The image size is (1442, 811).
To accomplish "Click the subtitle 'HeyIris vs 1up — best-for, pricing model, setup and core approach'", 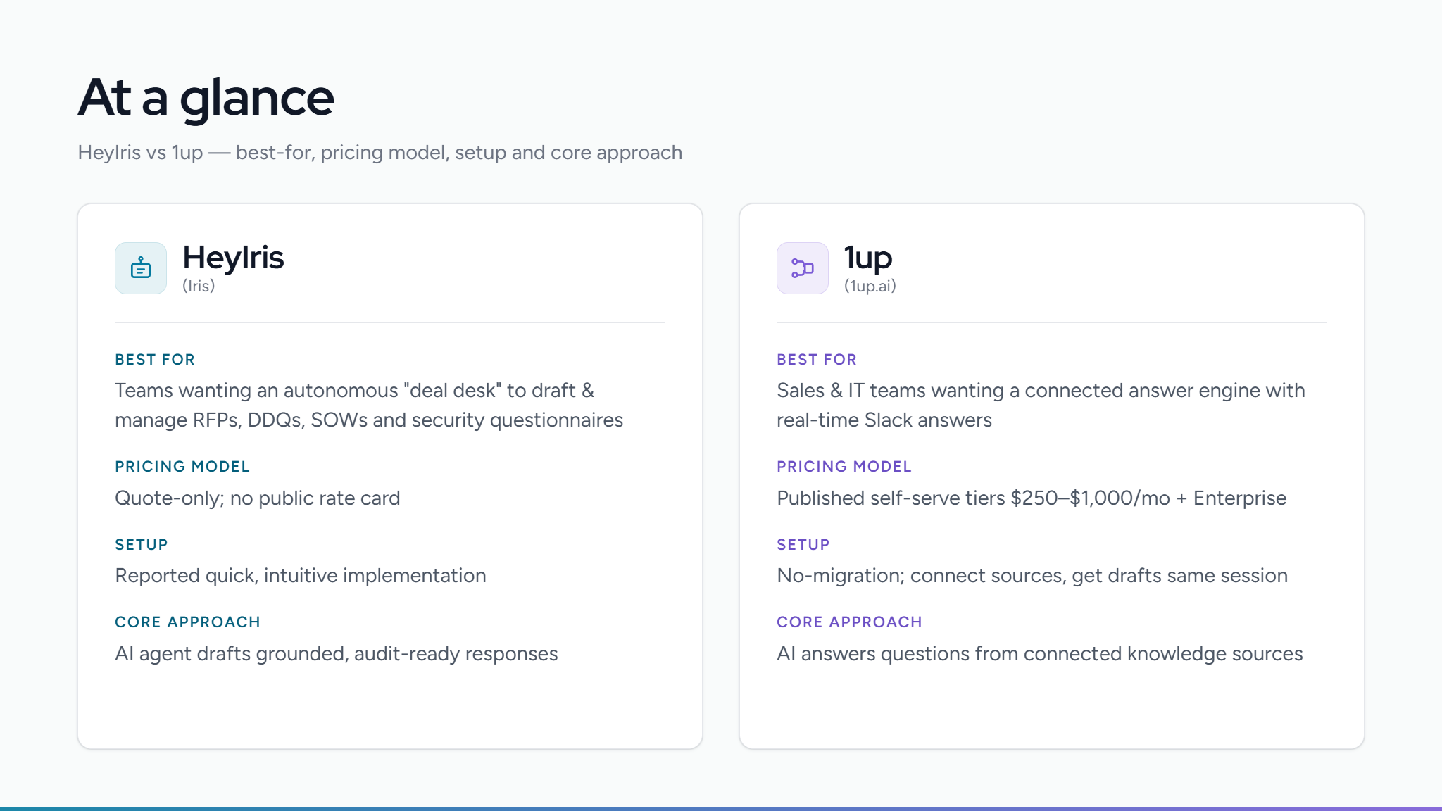I will [380, 153].
